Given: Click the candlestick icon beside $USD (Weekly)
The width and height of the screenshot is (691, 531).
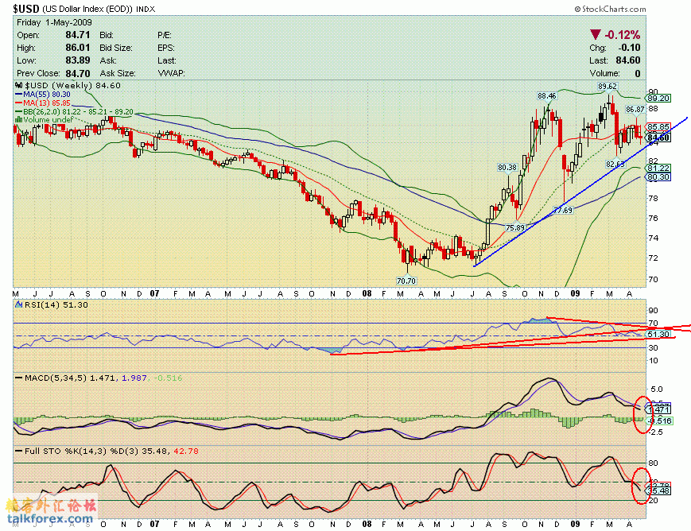Looking at the screenshot, I should point(21,85).
